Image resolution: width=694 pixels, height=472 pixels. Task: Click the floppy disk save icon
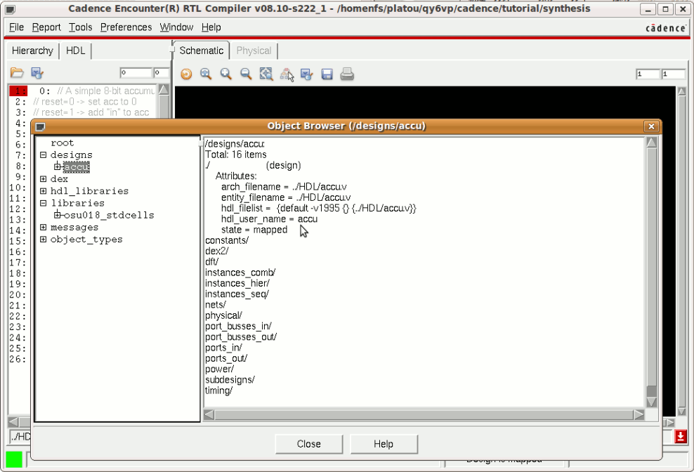click(327, 74)
